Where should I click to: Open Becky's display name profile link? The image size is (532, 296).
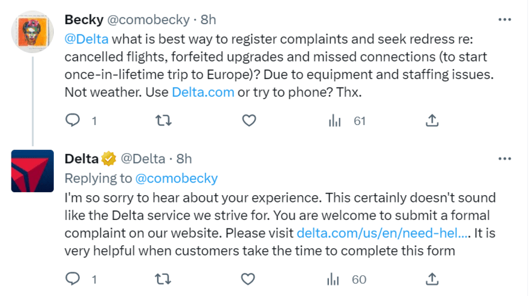point(83,19)
